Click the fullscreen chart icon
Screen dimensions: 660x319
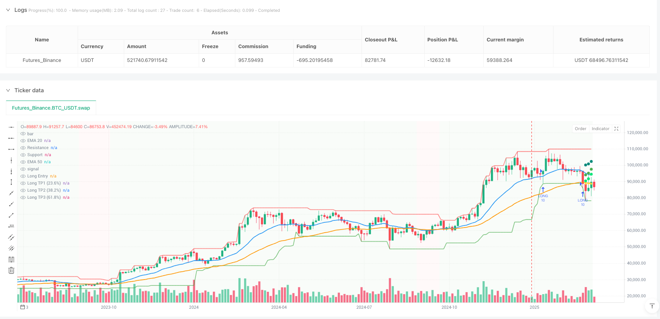coord(617,129)
